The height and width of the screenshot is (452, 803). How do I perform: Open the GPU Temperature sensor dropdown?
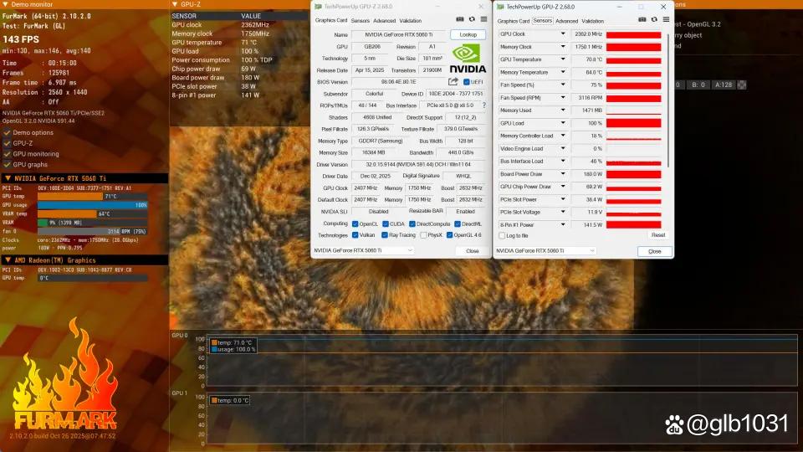563,59
